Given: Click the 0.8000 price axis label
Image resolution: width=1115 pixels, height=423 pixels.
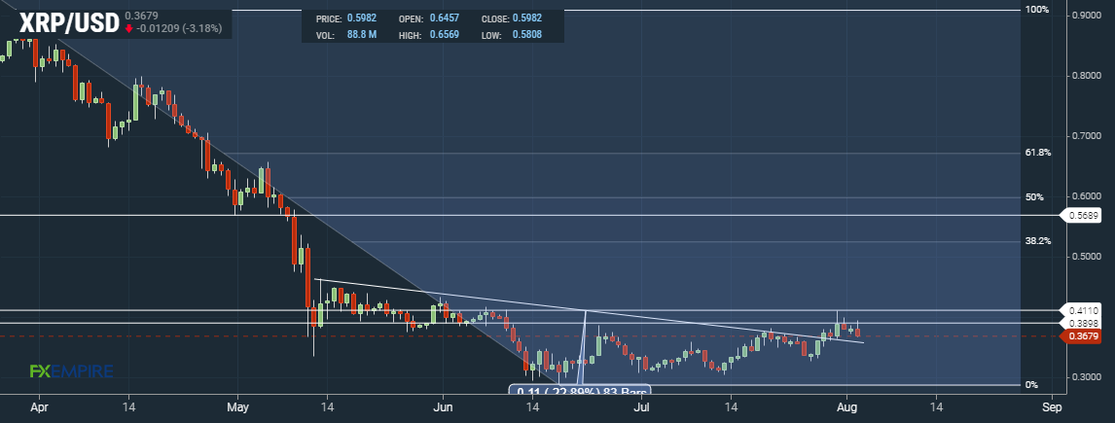Looking at the screenshot, I should [x=1089, y=75].
